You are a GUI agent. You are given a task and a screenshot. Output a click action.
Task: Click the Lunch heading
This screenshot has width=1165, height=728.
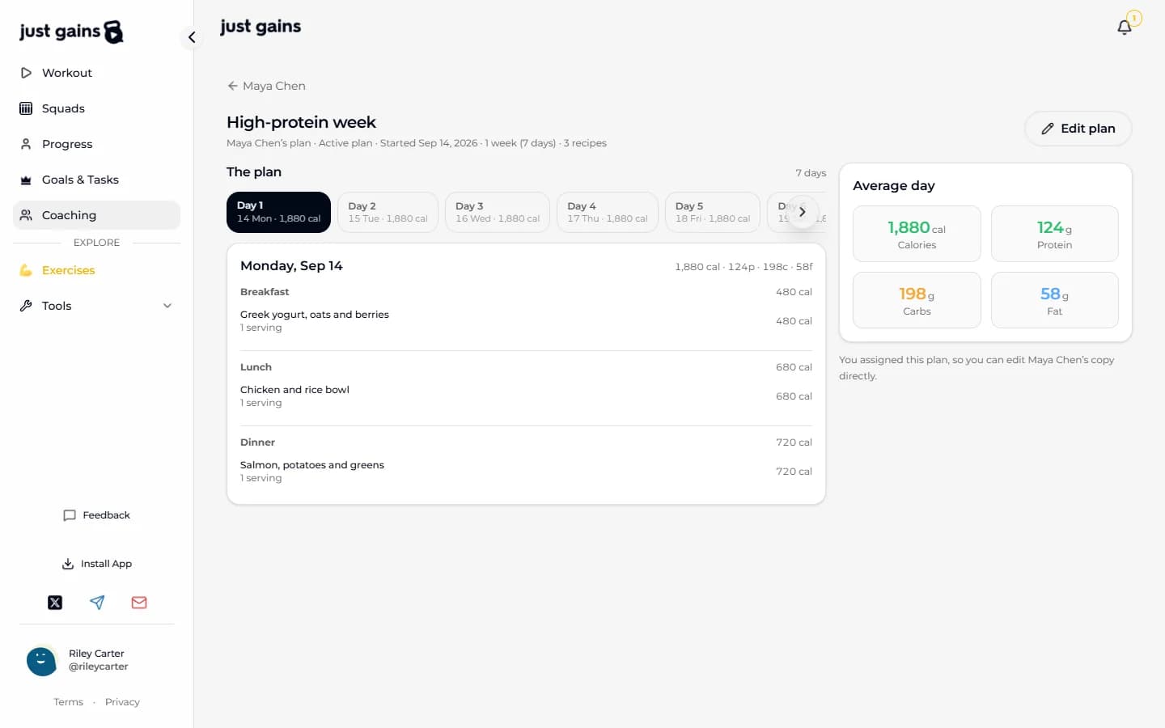click(256, 367)
